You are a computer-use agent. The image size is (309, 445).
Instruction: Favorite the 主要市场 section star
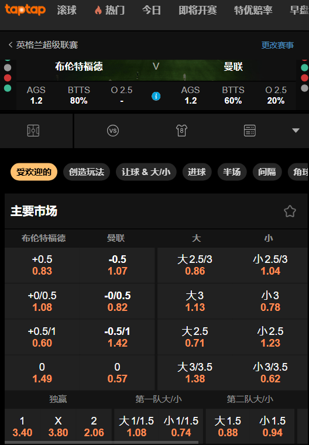[x=290, y=211]
